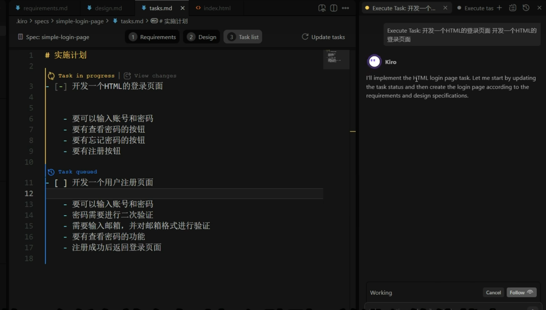Viewport: 546px width, 310px height.
Task: Click line 16 text 要有查看密码的功能
Action: coord(108,237)
